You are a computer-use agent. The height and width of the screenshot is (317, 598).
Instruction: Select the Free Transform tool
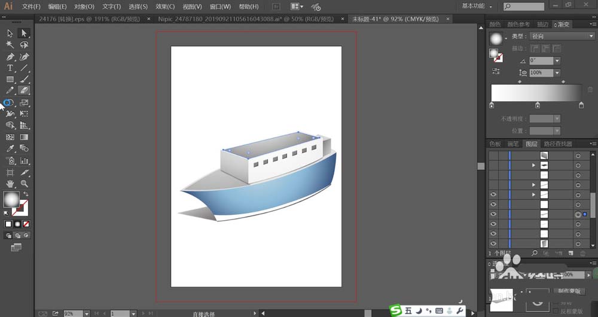[x=24, y=114]
